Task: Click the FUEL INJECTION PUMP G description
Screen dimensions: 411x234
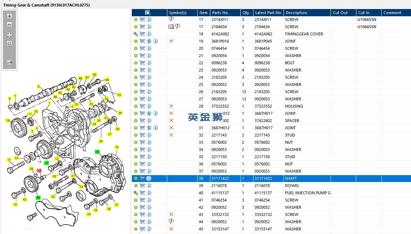Action: (x=308, y=193)
